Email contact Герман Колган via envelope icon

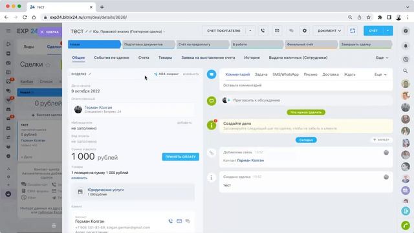point(179,221)
